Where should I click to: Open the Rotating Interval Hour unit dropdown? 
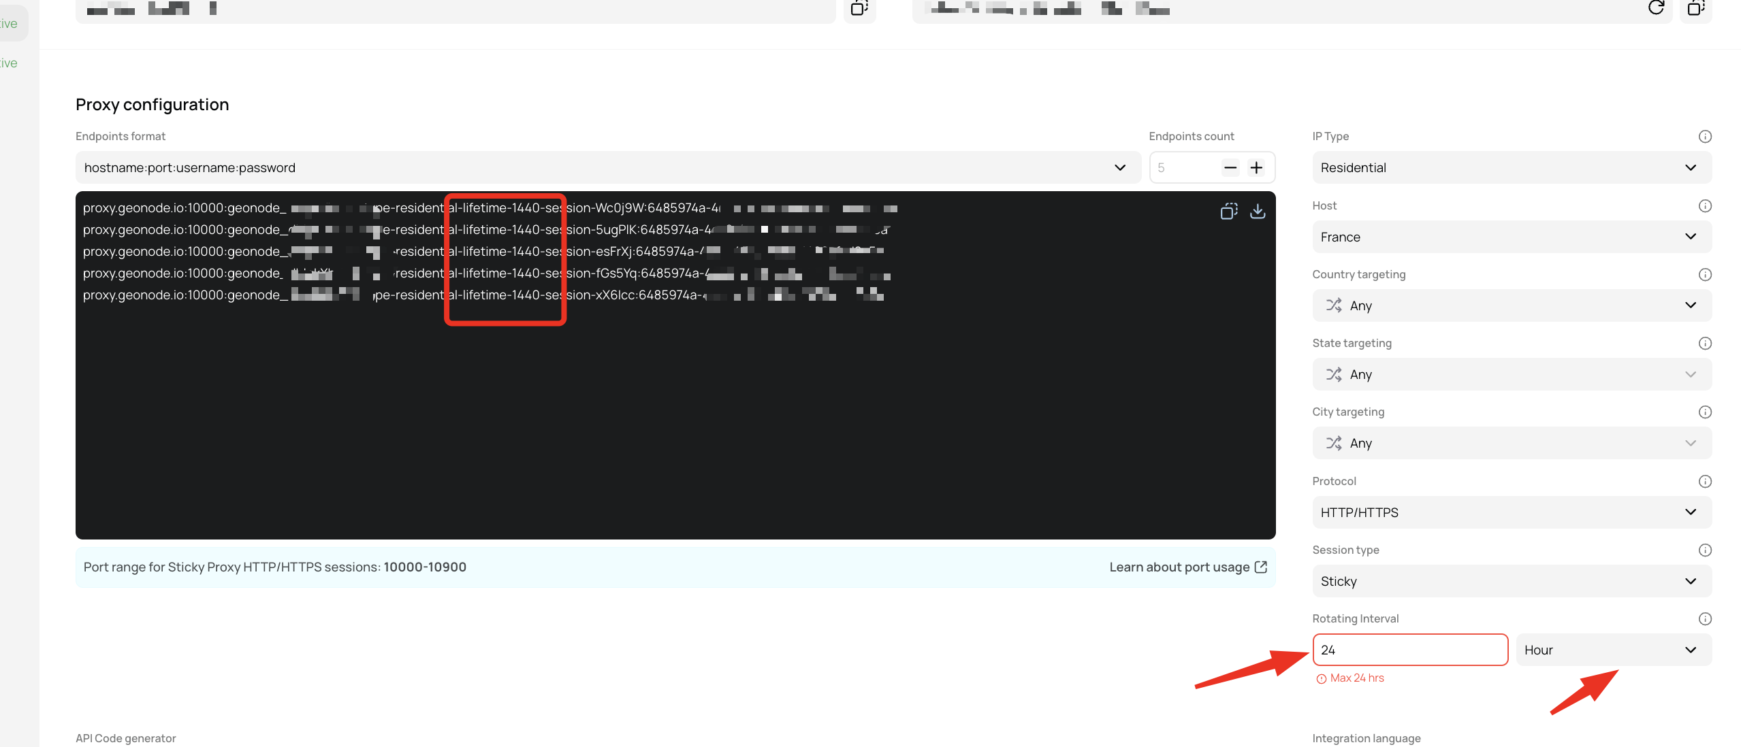(x=1612, y=650)
